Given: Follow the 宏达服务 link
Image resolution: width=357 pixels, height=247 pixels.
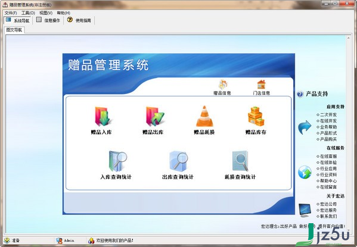Looking at the screenshot, I should 328,210.
